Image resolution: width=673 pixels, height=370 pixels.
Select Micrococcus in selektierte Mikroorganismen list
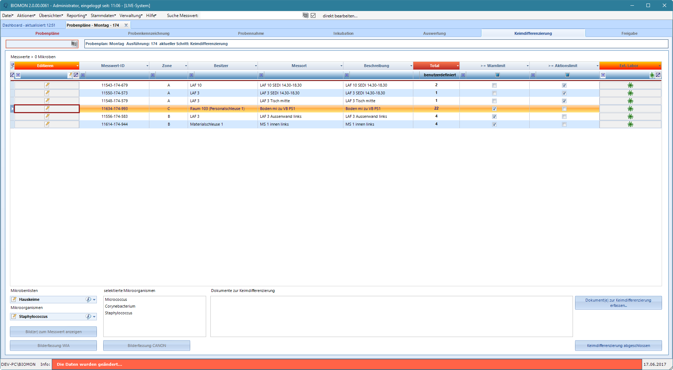pos(116,299)
